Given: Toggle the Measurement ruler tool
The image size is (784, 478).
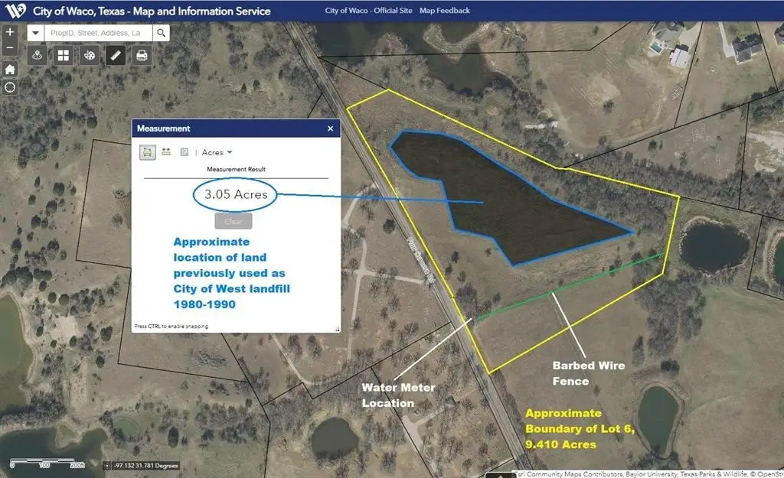Looking at the screenshot, I should 116,56.
